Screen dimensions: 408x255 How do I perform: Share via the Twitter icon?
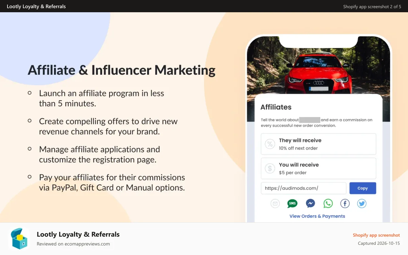(x=362, y=204)
